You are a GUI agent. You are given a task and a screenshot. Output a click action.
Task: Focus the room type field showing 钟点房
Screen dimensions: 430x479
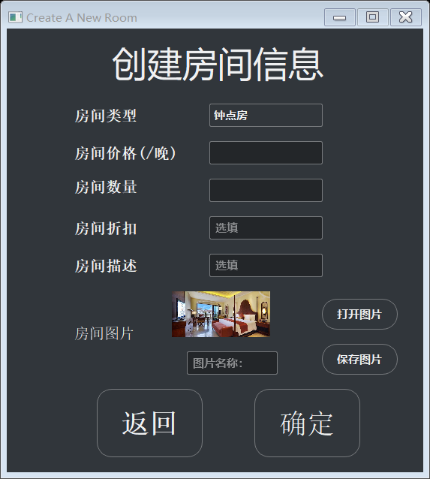pyautogui.click(x=266, y=115)
